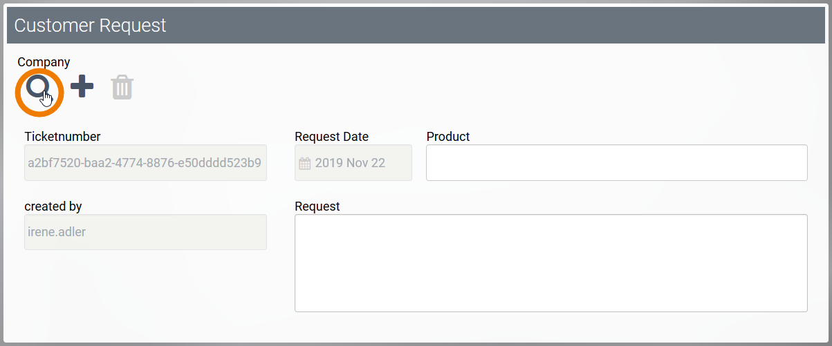The image size is (832, 346).
Task: Click blank form area below created by field
Action: pyautogui.click(x=145, y=290)
